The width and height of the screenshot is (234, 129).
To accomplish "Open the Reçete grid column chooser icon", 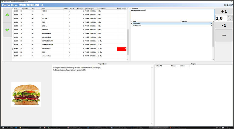I will coord(156,66).
